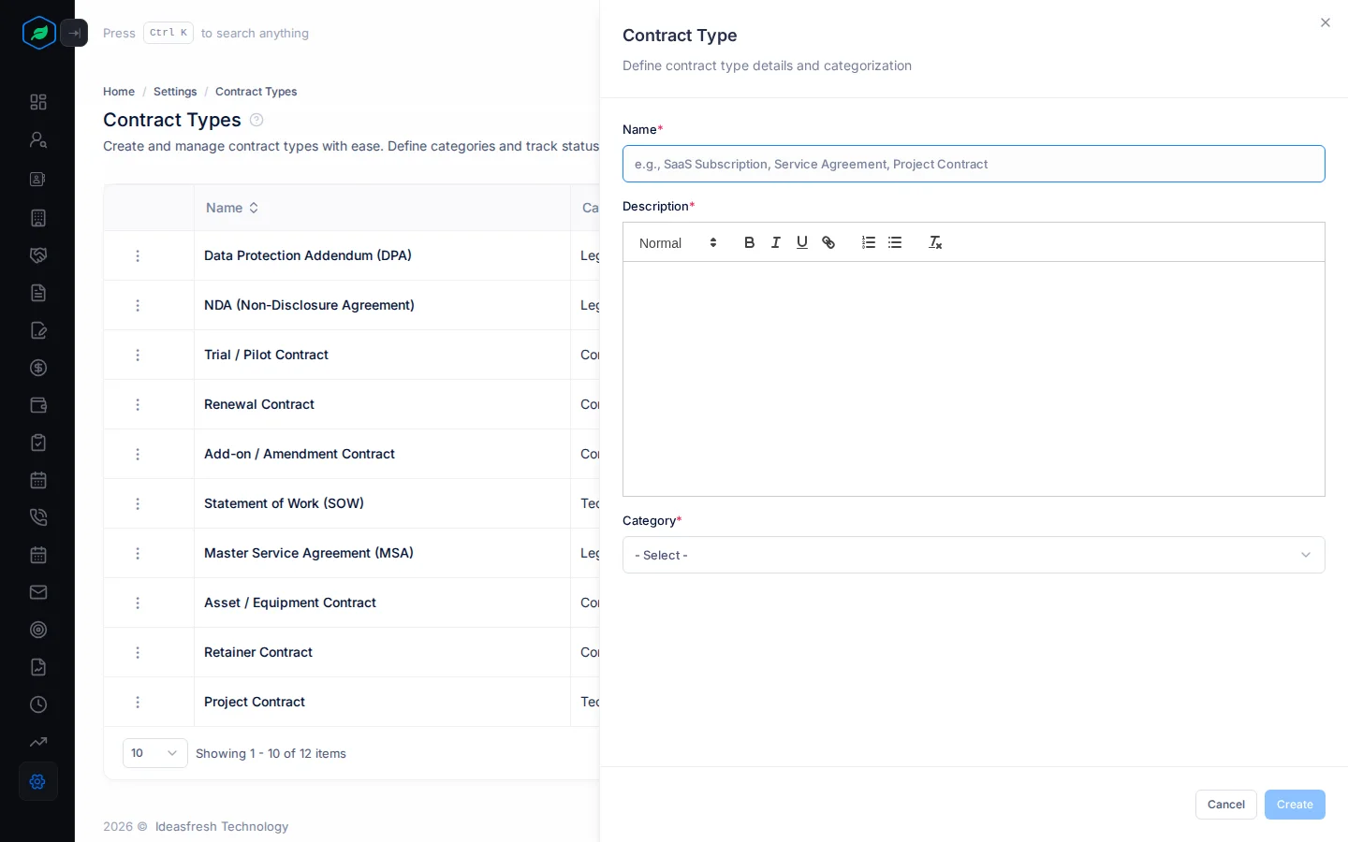1348x842 pixels.
Task: Open row menu for Data Protection Addendum (DPA)
Action: point(138,255)
